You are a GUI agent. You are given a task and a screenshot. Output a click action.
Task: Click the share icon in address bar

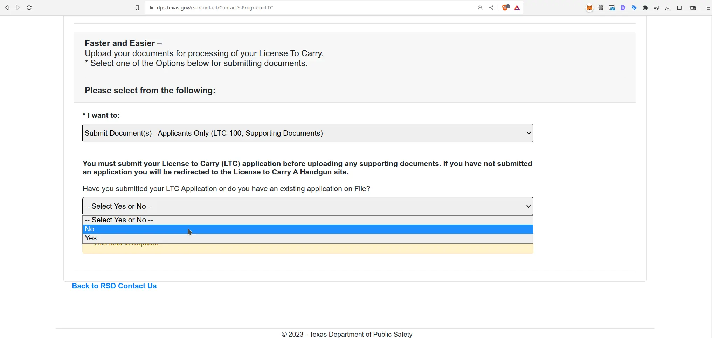coord(491,8)
